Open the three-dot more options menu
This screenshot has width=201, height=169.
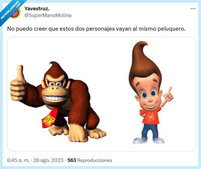tap(193, 9)
